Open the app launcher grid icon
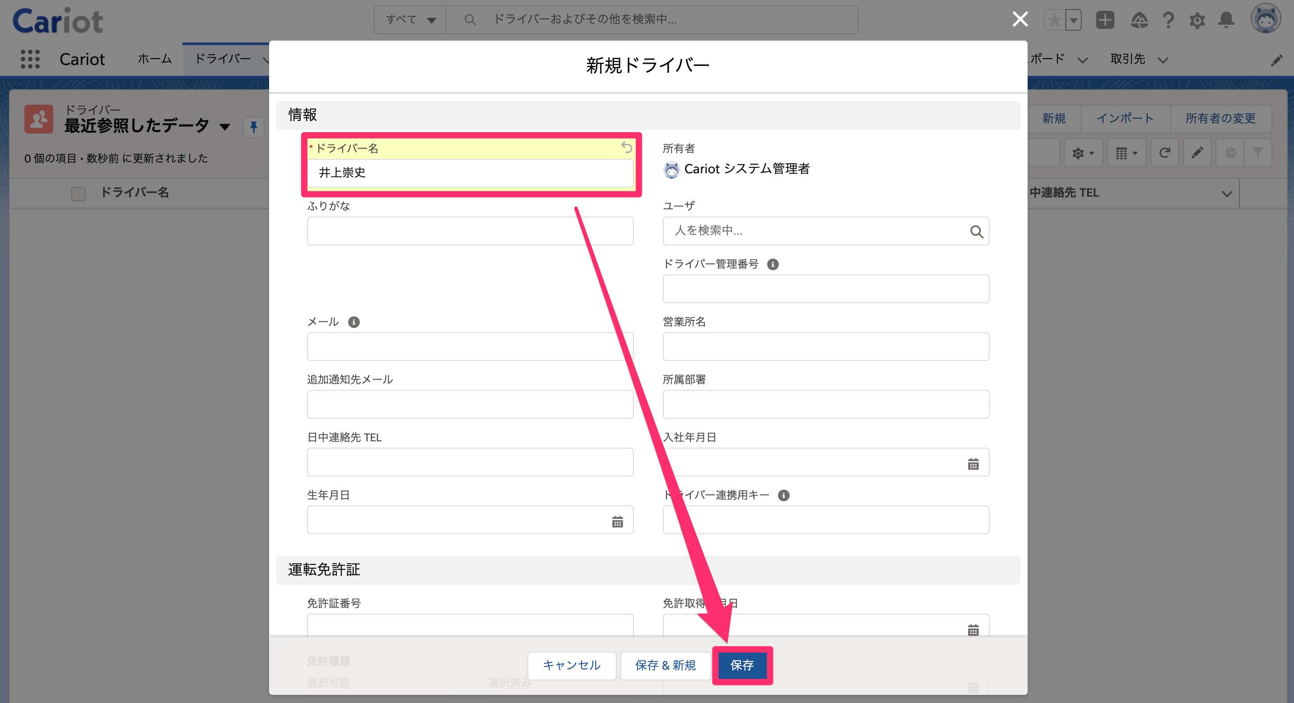1294x703 pixels. tap(30, 59)
